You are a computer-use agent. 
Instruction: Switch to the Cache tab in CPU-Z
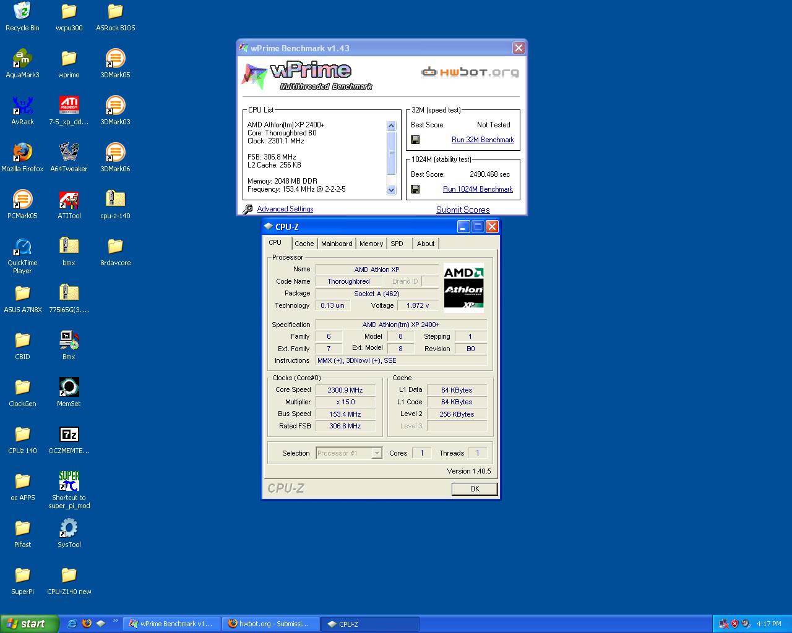click(x=304, y=244)
